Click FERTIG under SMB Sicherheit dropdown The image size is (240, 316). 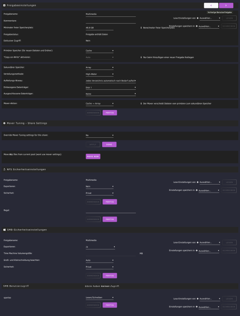click(110, 276)
